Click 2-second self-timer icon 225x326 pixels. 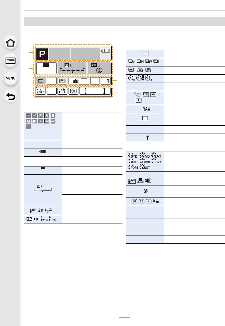pos(148,78)
